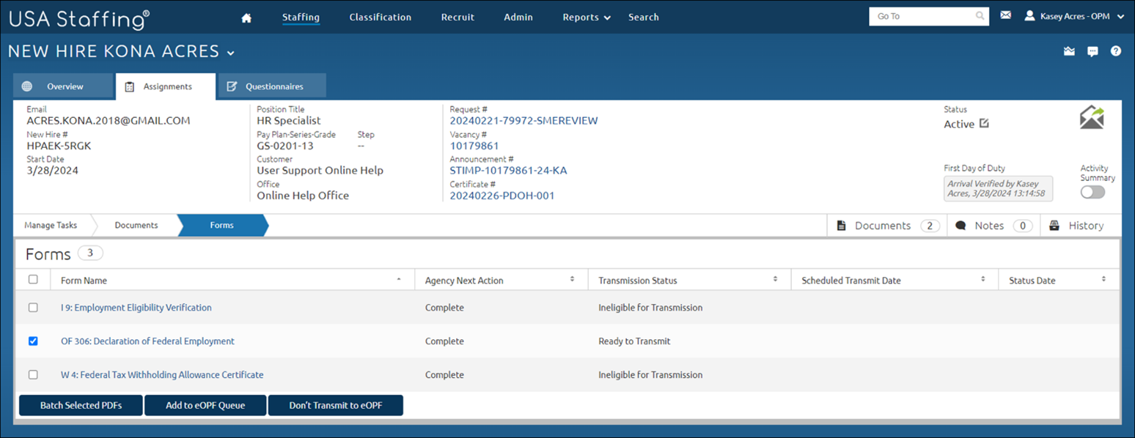
Task: Open the Staffing menu
Action: point(301,18)
